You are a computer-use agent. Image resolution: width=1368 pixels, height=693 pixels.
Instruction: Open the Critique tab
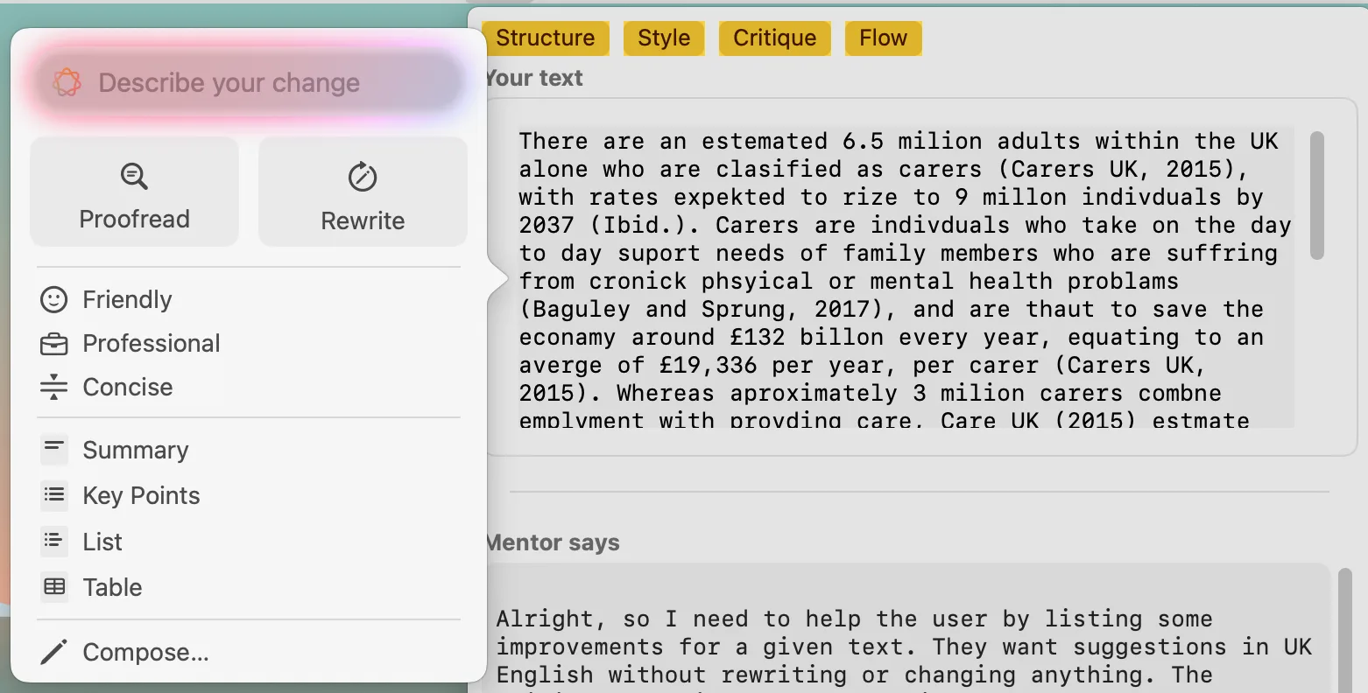click(x=774, y=38)
